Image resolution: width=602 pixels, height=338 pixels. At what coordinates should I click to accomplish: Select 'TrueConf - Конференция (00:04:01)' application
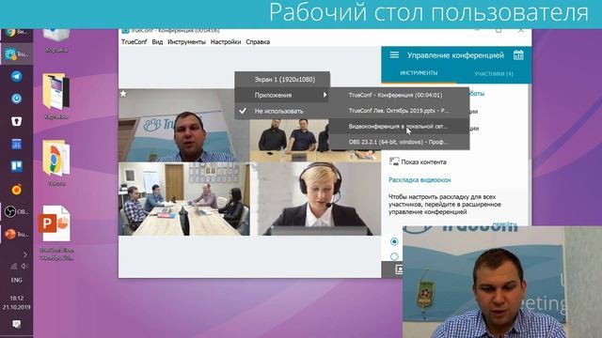399,95
